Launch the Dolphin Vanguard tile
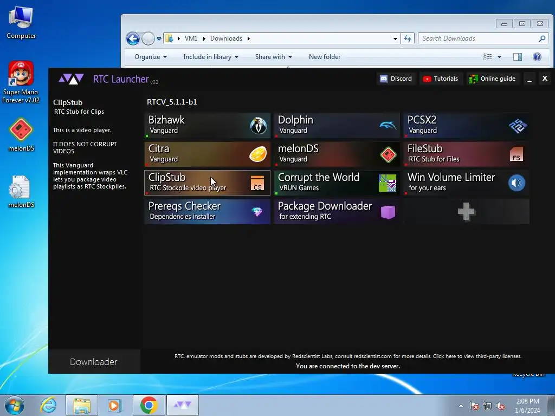The height and width of the screenshot is (416, 555). coord(337,125)
